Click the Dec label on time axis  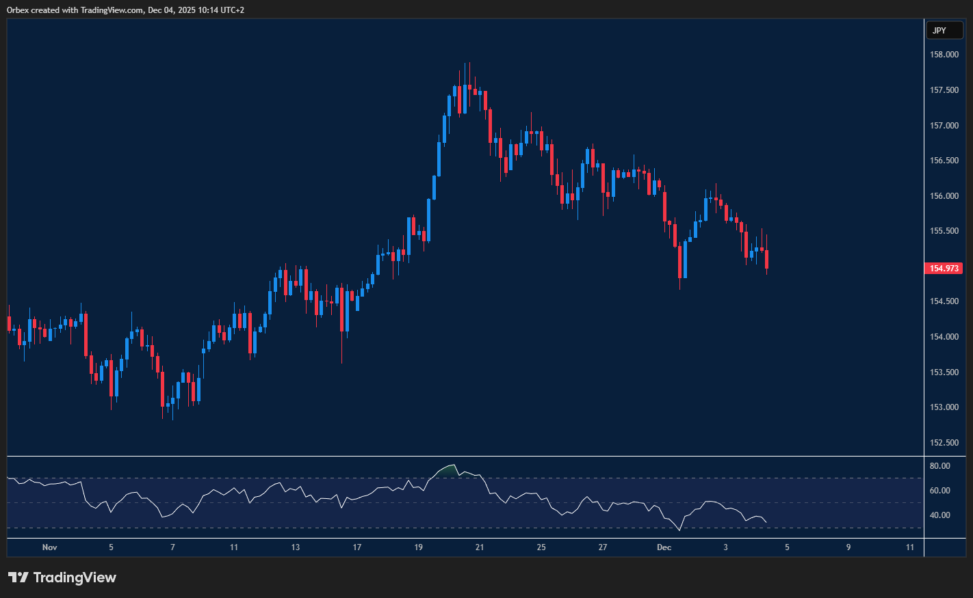[664, 547]
